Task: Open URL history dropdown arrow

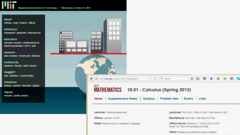Action: click(x=150, y=79)
